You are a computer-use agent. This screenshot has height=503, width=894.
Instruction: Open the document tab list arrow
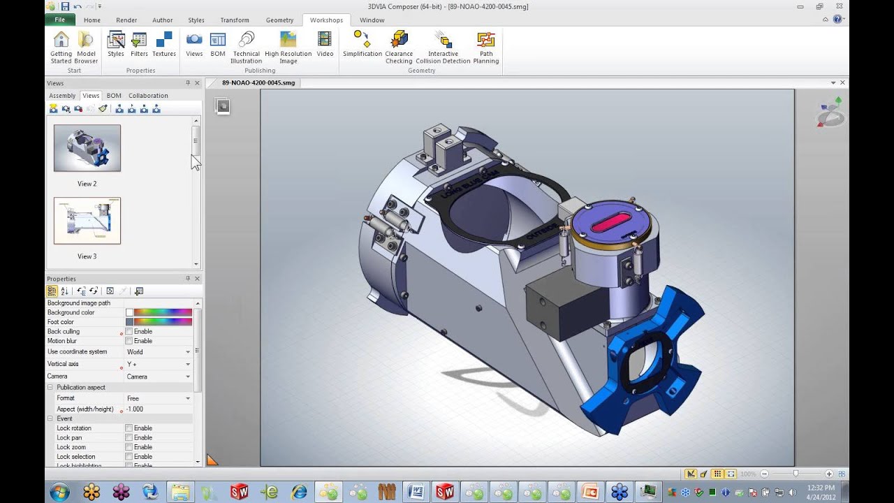(833, 82)
